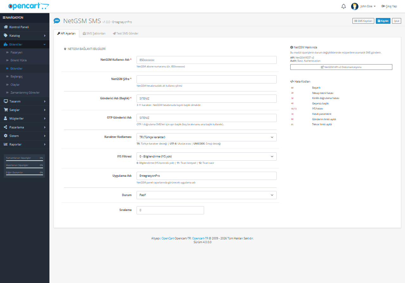Click the Çıkış Yap logout icon
Viewport: 405px width, 283px height.
(383, 6)
